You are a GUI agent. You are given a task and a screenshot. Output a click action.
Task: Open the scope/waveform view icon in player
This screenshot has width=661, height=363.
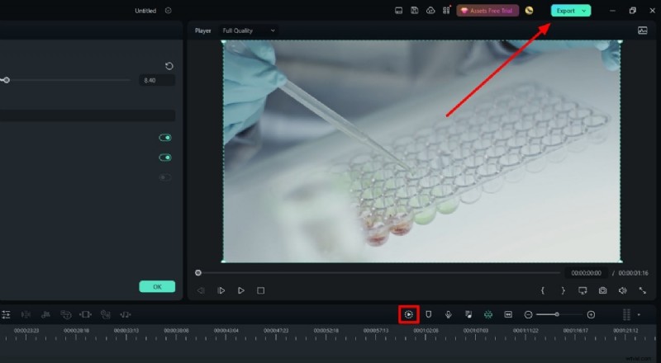643,31
